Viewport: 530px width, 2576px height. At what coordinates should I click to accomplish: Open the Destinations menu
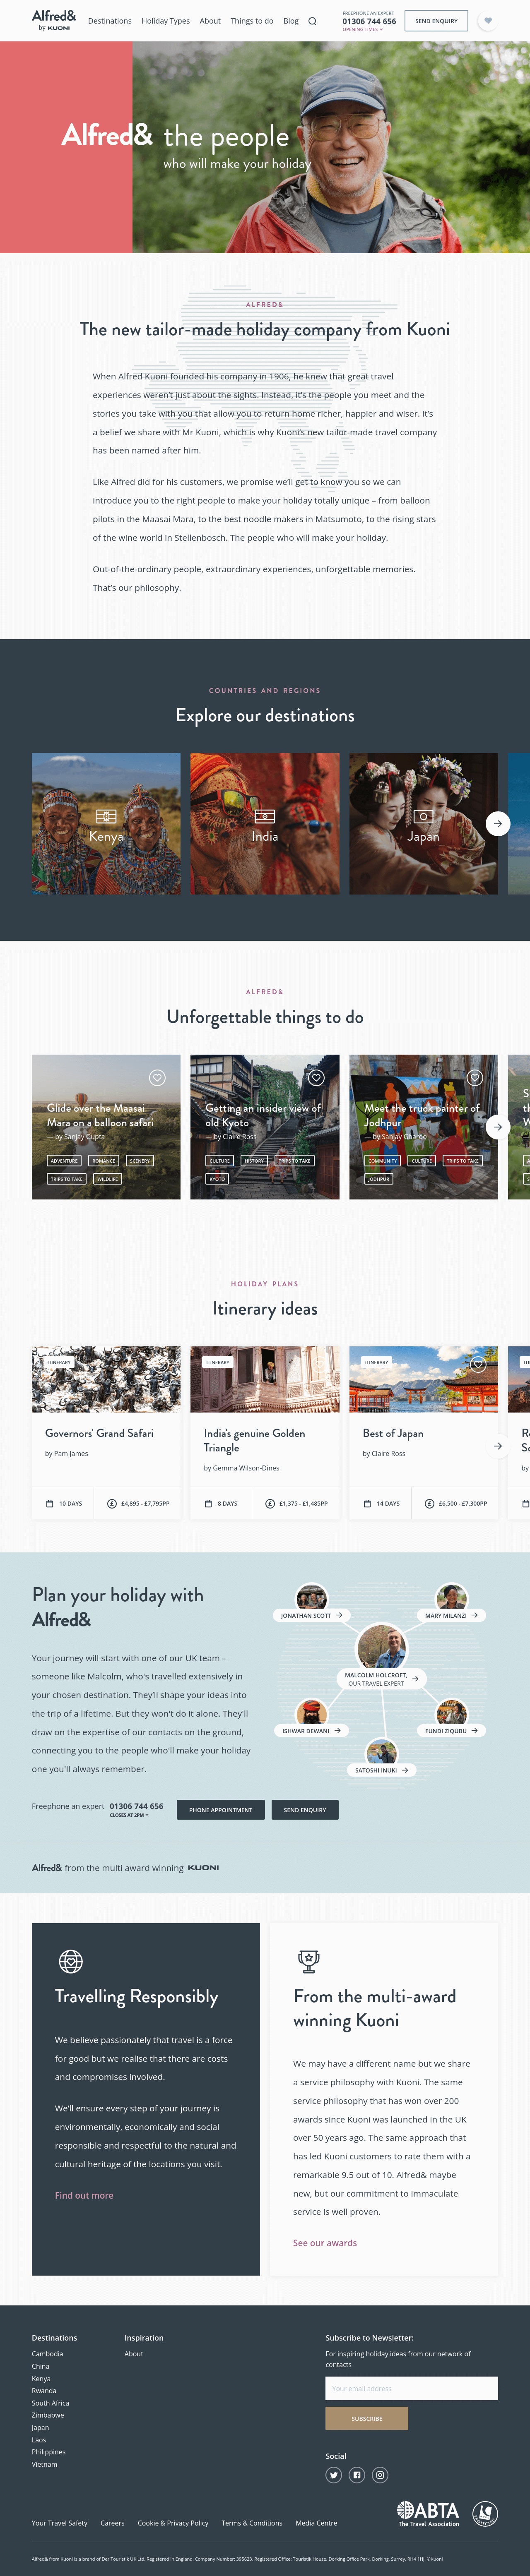[x=110, y=21]
